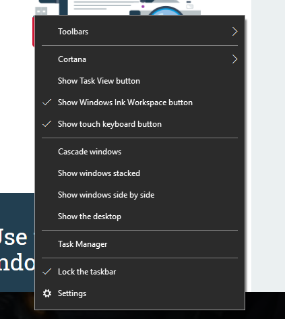This screenshot has width=285, height=319.
Task: Open taskbar Settings text entry
Action: pyautogui.click(x=72, y=293)
